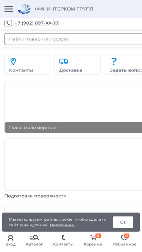
Task: Open the Задать вопрос card
Action: [x=123, y=64]
